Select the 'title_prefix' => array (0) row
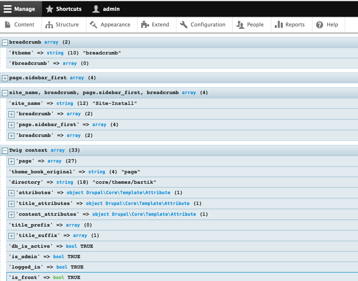Viewport: 358px width, 281px height. pyautogui.click(x=182, y=225)
